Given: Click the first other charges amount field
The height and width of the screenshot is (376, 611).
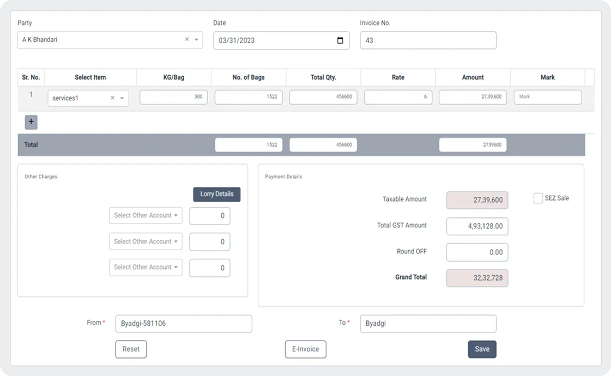Looking at the screenshot, I should [x=210, y=216].
